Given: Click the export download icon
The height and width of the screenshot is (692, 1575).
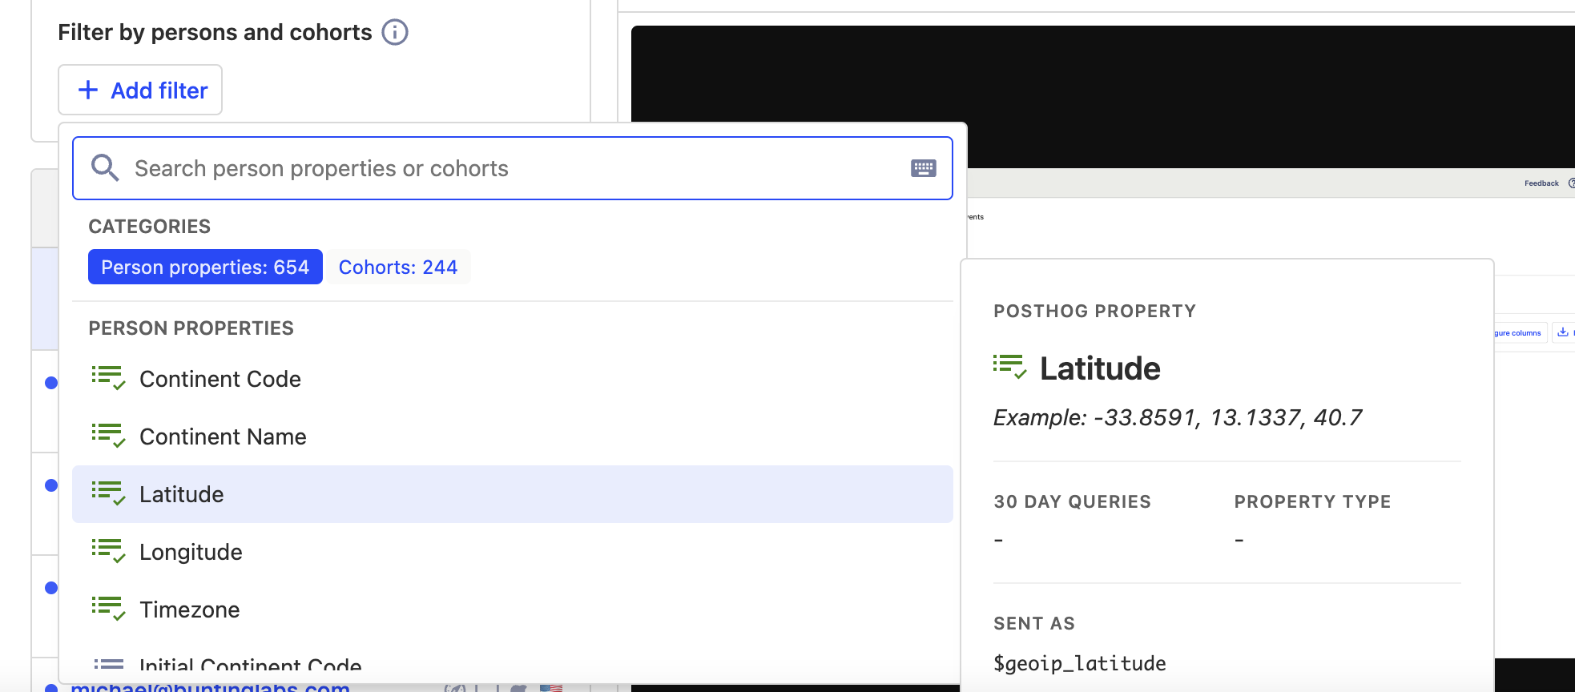Looking at the screenshot, I should pos(1563,332).
